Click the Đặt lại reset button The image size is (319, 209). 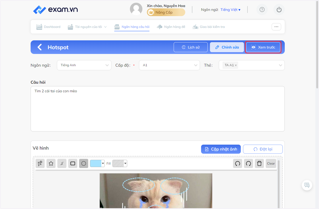coord(263,149)
